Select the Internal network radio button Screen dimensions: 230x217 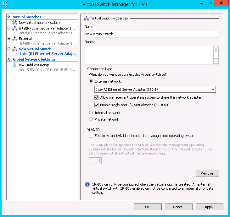pyautogui.click(x=91, y=112)
